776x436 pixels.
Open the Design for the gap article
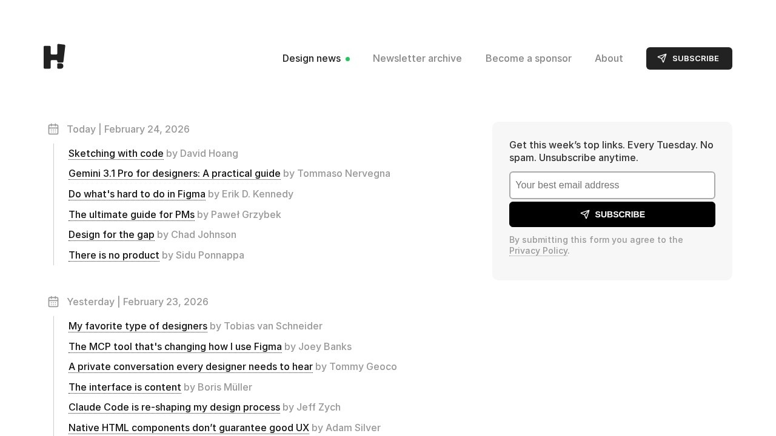(112, 234)
